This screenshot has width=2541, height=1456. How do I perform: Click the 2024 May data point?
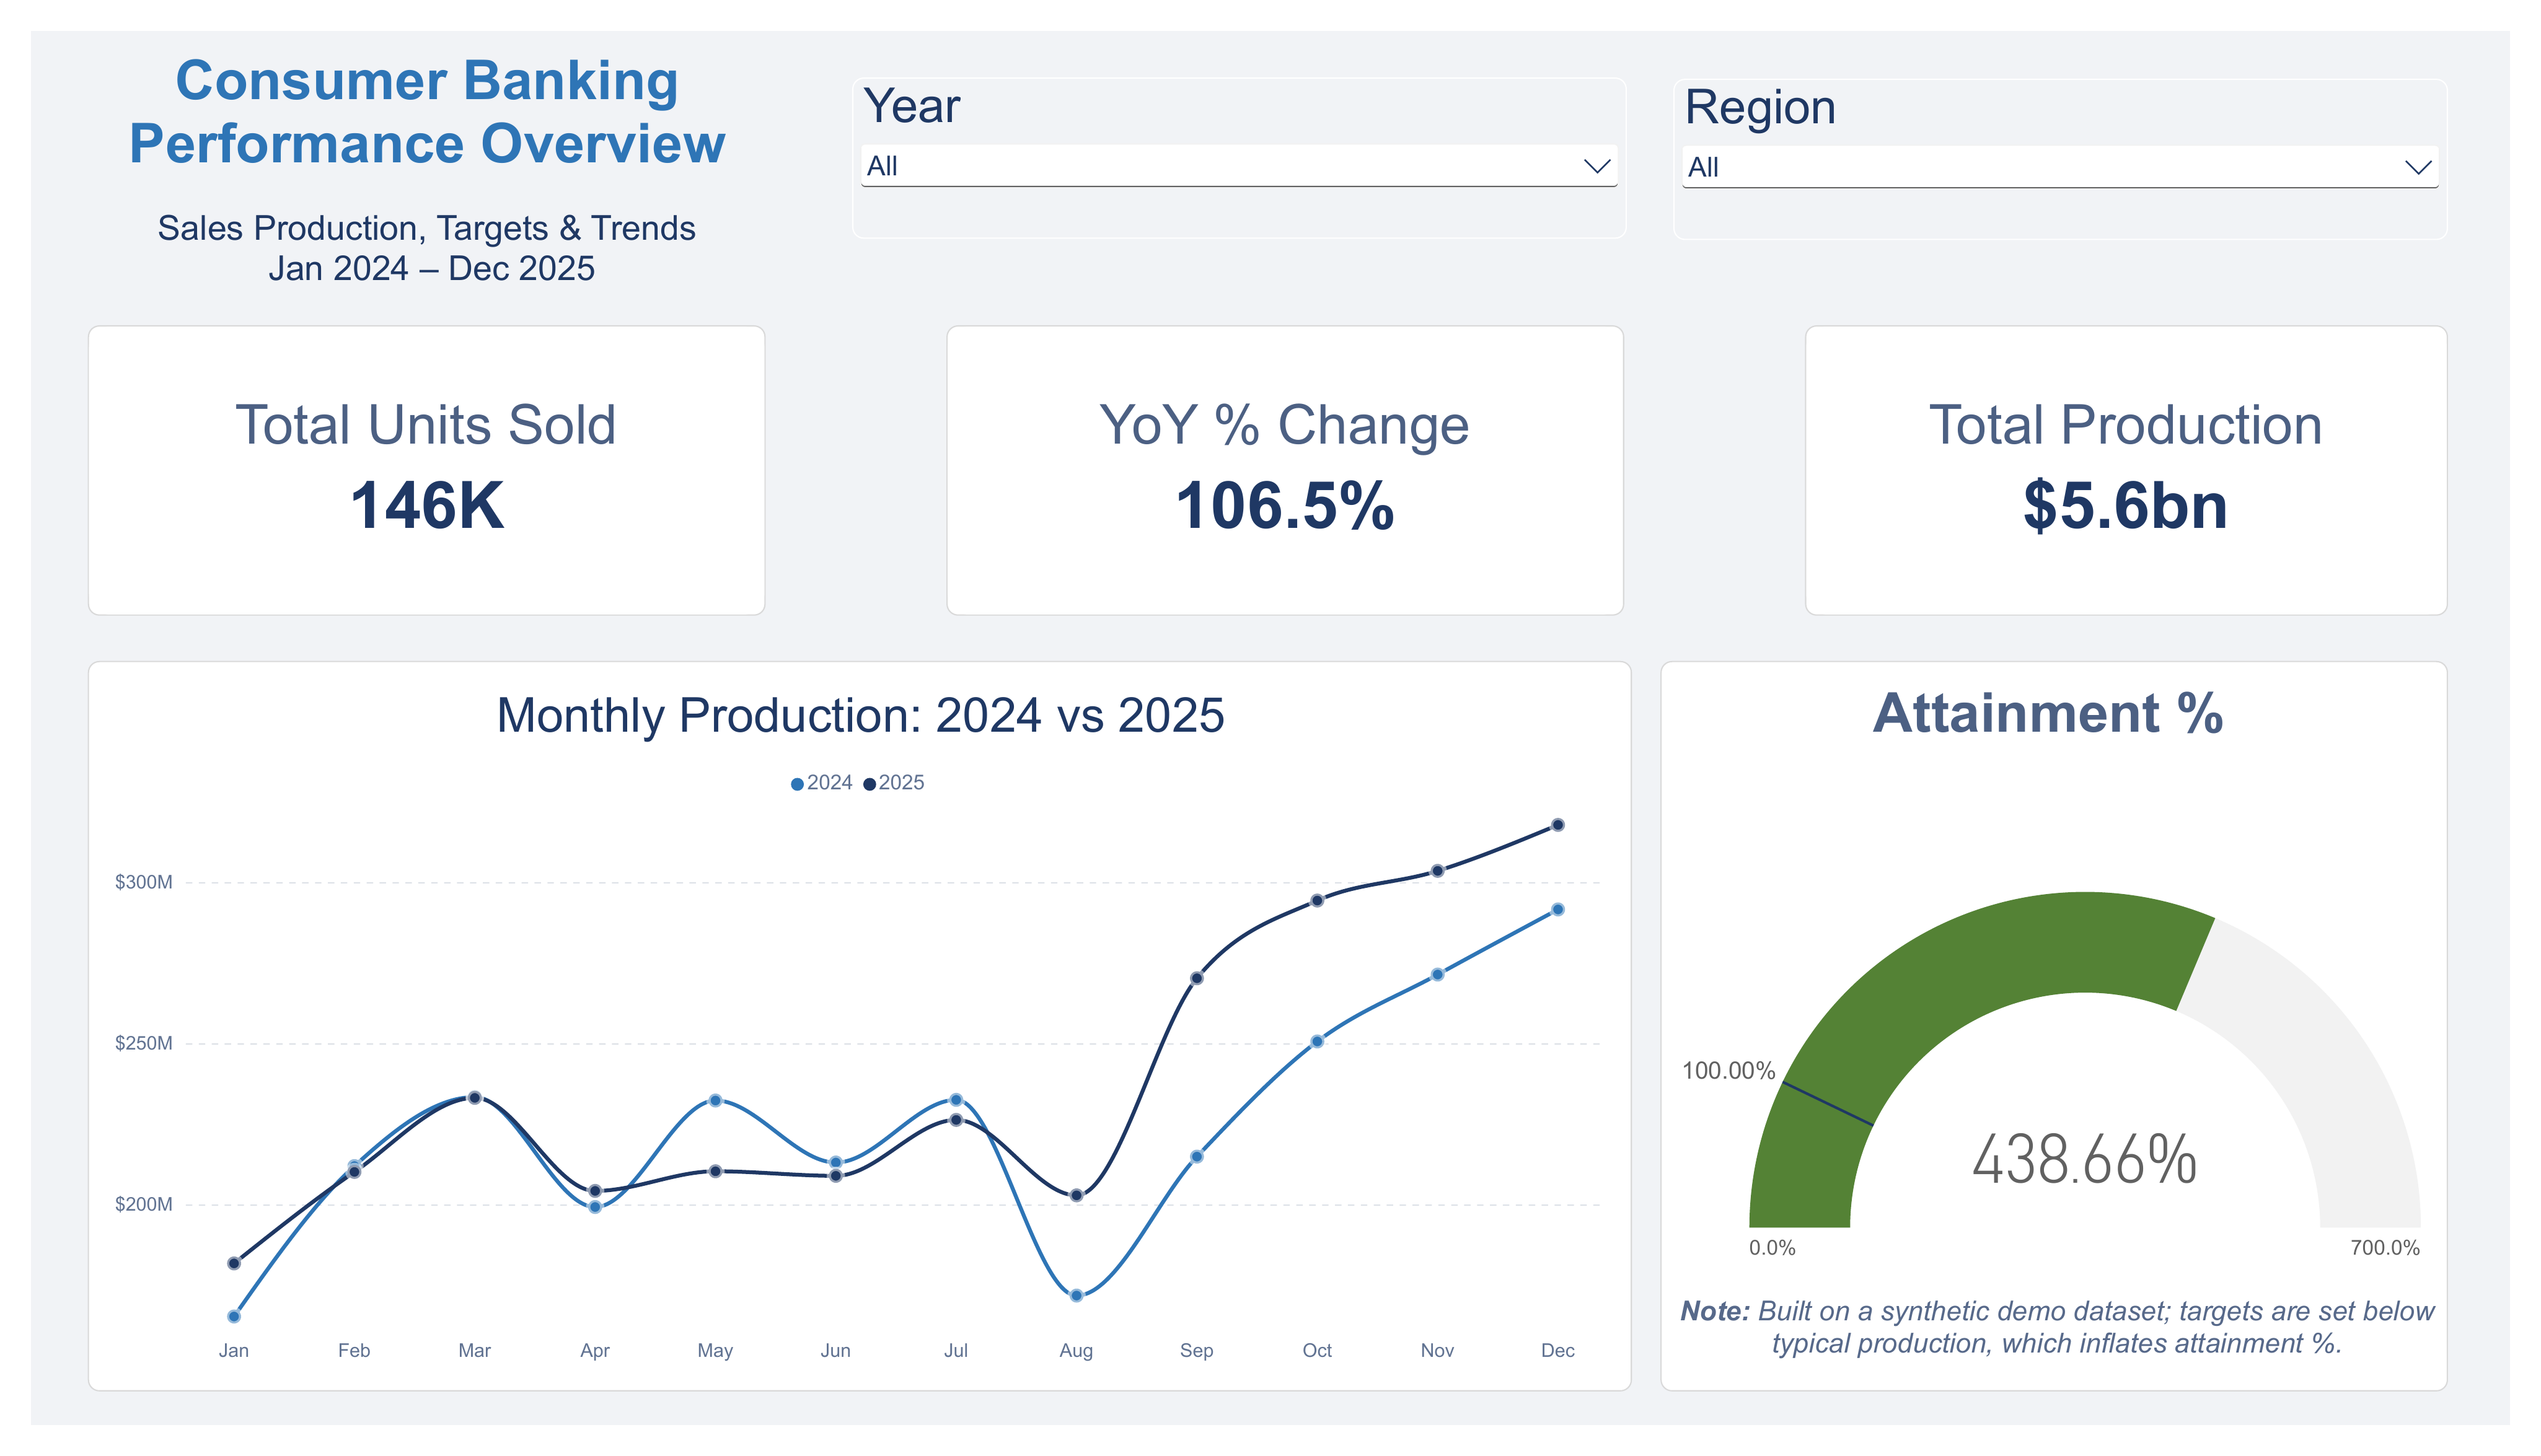pos(715,1101)
